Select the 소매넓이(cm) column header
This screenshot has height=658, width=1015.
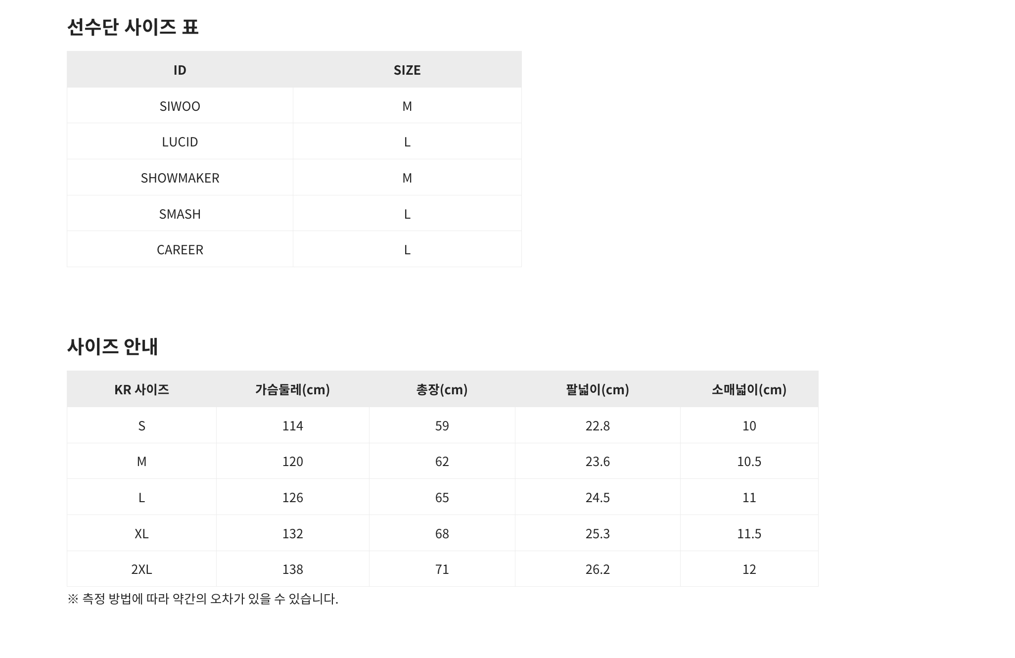point(749,389)
